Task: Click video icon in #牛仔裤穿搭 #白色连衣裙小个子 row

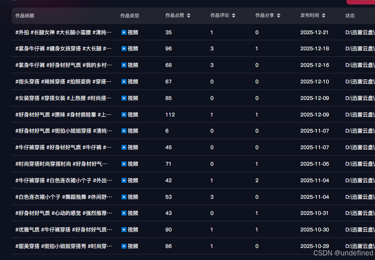Action: tap(124, 180)
